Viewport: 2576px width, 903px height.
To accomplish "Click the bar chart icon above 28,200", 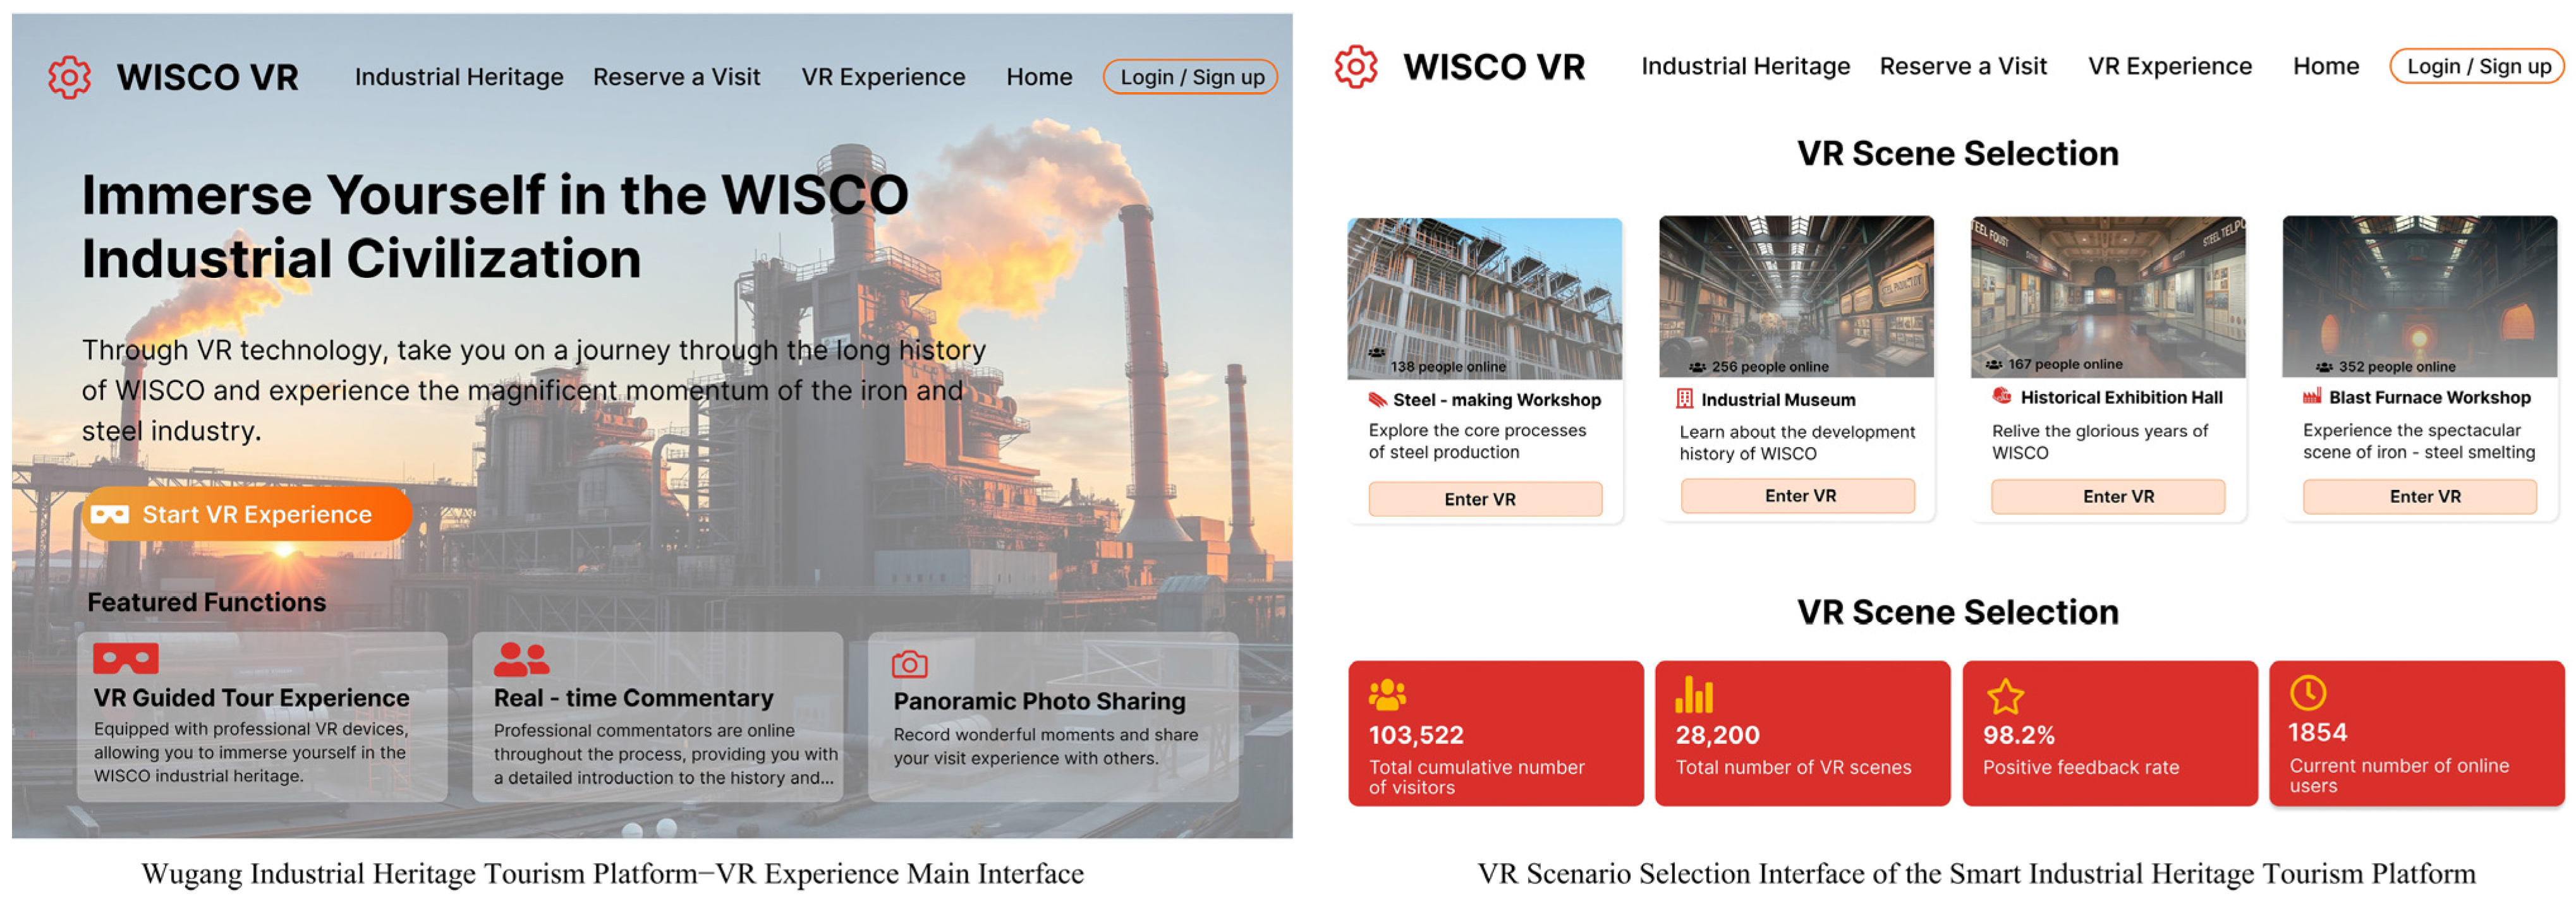I will click(1694, 695).
